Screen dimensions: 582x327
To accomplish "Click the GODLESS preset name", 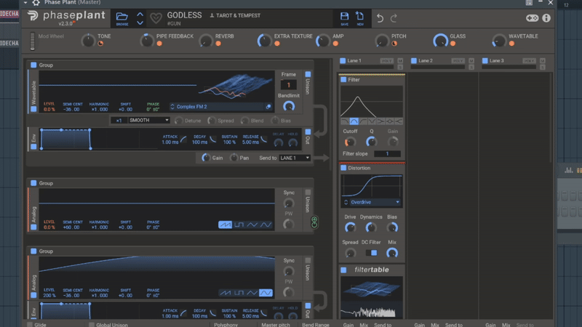I will 185,15.
